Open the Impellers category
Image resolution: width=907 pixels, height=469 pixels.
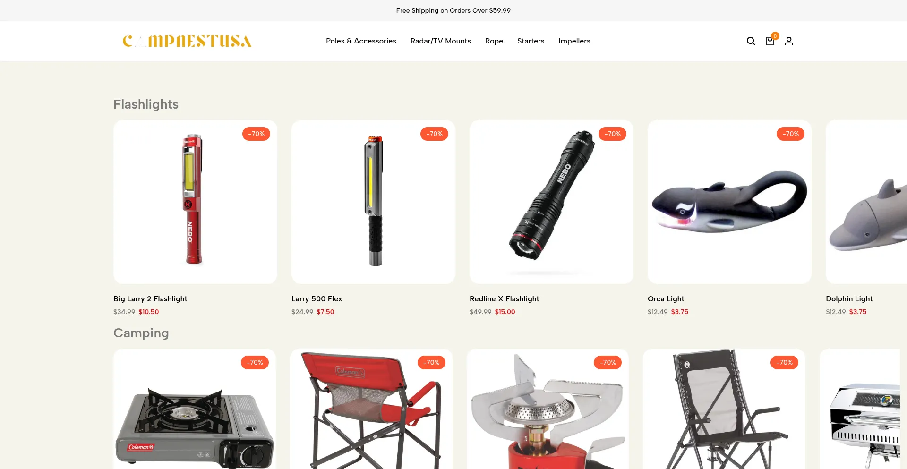tap(574, 41)
